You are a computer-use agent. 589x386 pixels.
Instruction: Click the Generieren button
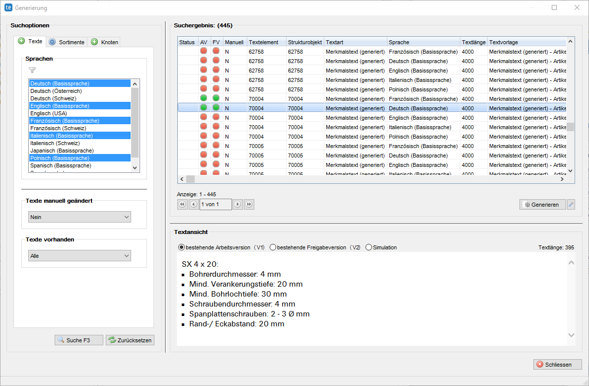pos(542,205)
